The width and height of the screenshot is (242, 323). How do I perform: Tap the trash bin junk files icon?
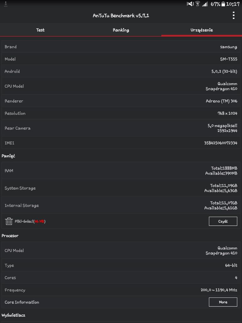[x=9, y=221]
